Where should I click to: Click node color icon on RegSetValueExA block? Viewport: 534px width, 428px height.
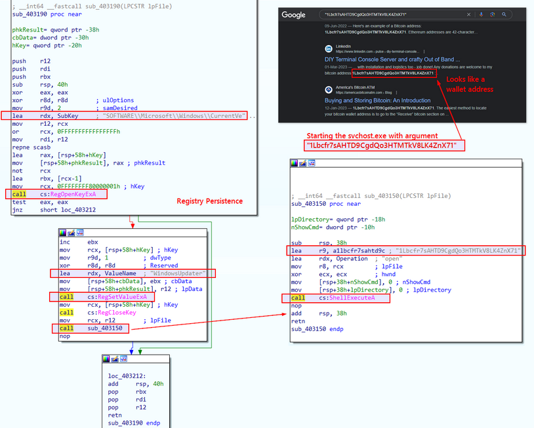click(x=63, y=233)
